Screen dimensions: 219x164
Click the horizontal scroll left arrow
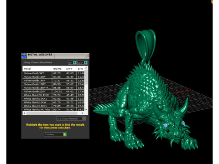click(25, 113)
